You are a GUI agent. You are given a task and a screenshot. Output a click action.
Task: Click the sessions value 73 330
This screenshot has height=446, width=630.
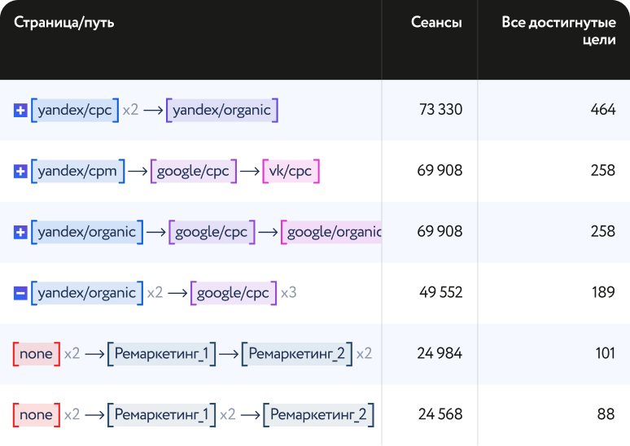click(x=440, y=110)
